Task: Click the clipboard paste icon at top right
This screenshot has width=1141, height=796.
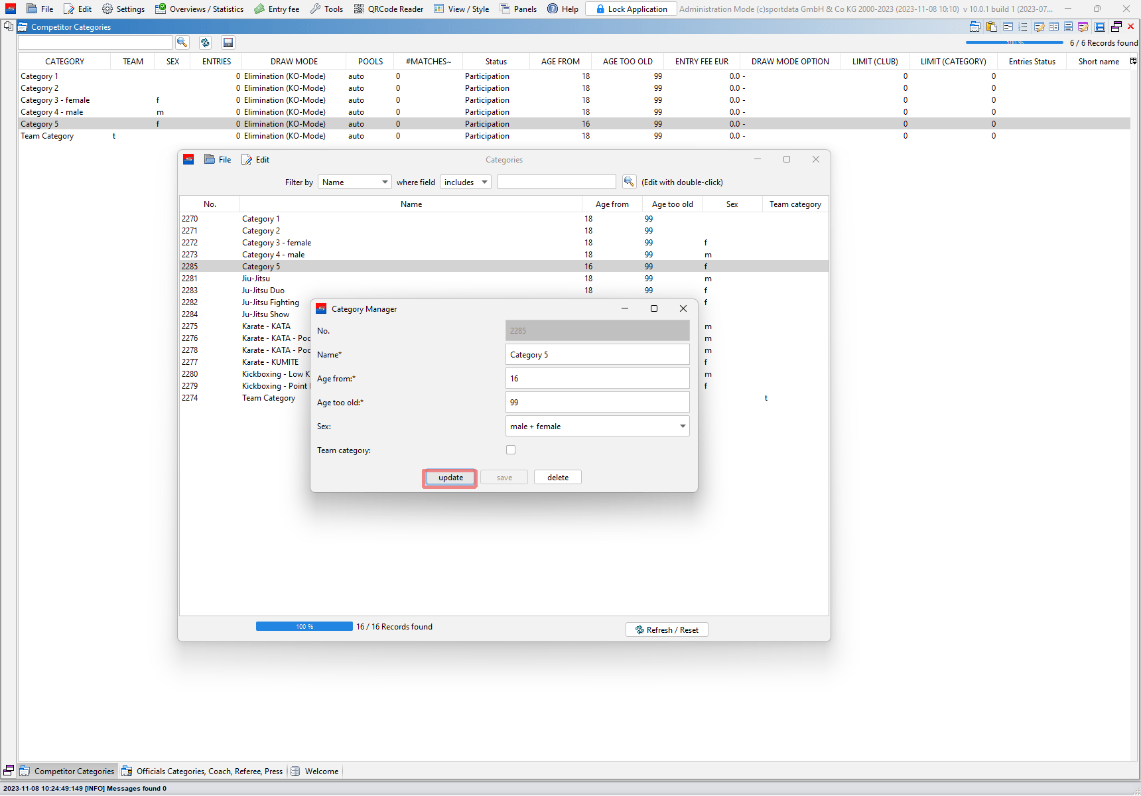Action: [x=992, y=27]
